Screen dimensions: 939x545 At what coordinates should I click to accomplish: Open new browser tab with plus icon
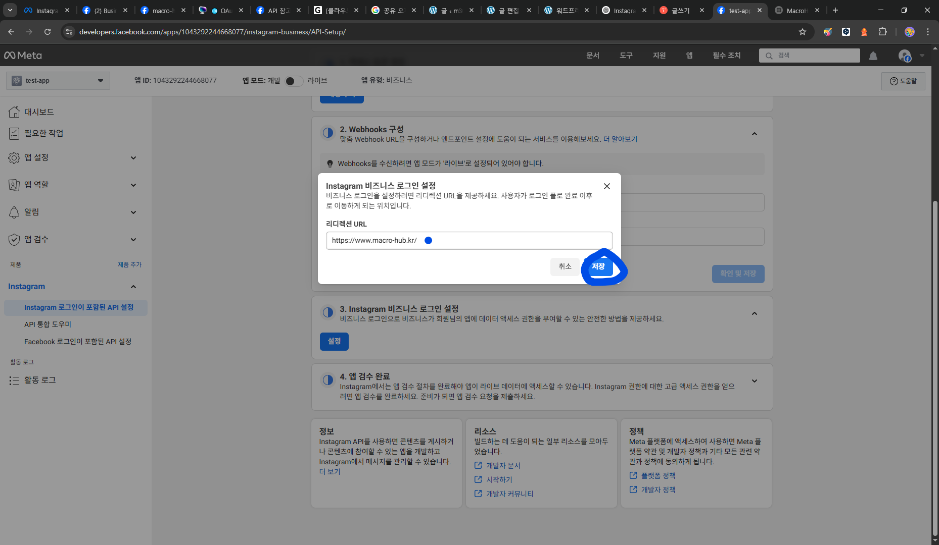click(835, 10)
